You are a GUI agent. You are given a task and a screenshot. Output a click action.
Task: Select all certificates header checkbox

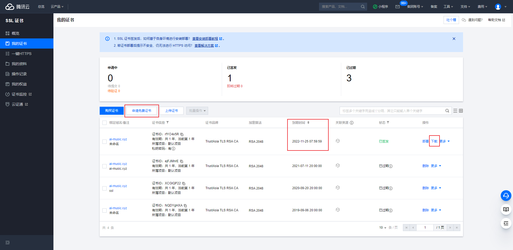click(x=104, y=123)
